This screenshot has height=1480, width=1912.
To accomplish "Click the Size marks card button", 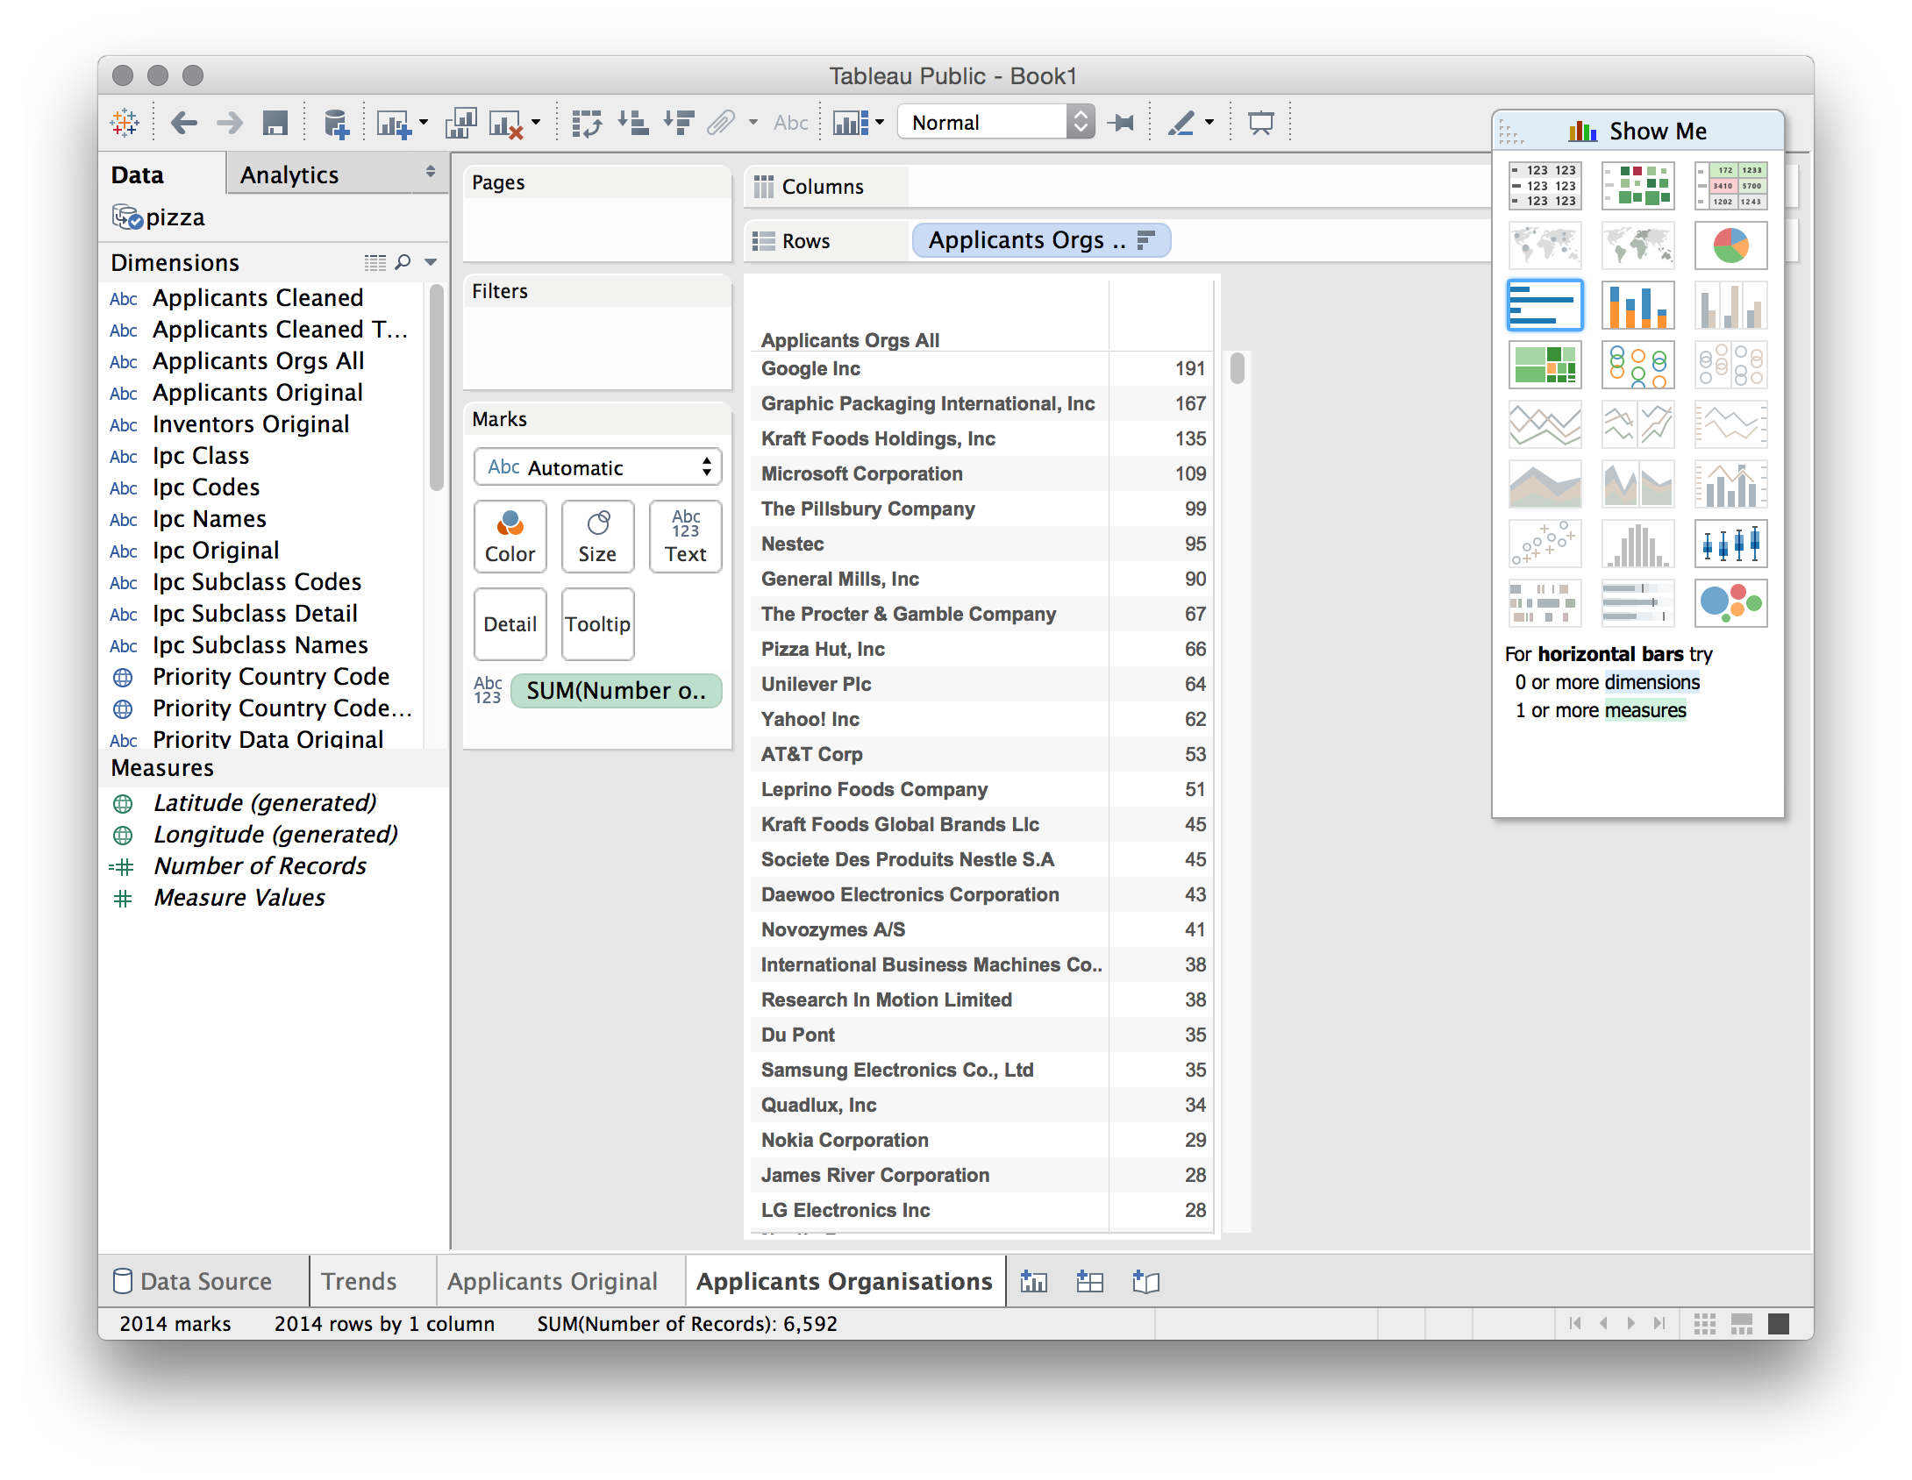I will [597, 537].
